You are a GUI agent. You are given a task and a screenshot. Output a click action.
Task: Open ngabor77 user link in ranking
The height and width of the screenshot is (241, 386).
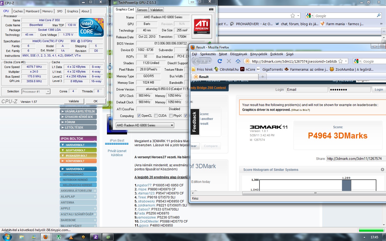pos(144,185)
